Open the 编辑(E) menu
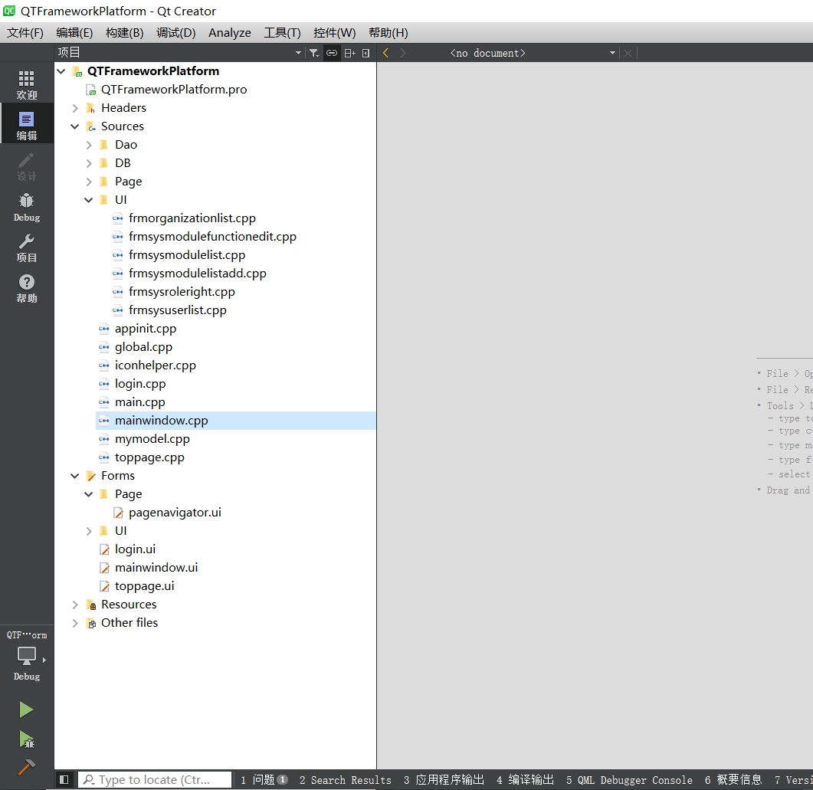 (x=74, y=33)
